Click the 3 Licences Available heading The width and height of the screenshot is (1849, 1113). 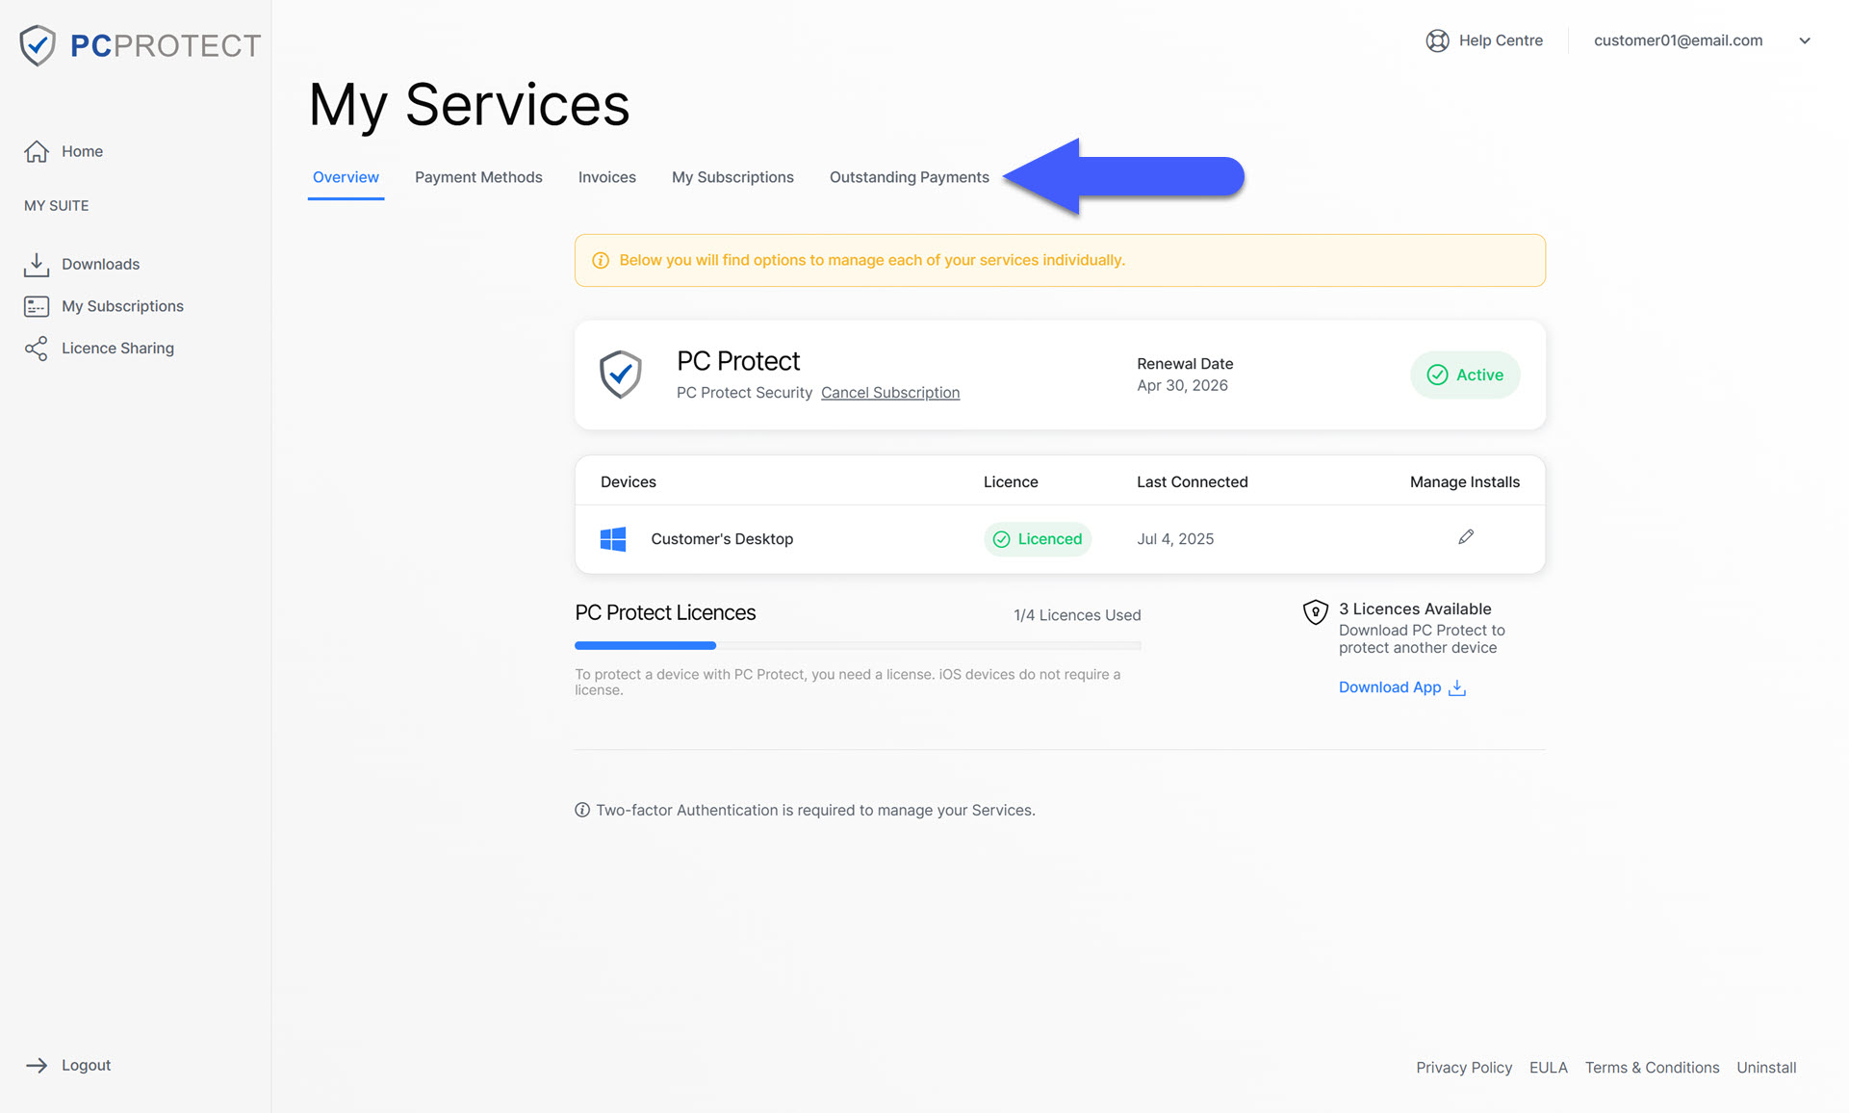coord(1415,609)
